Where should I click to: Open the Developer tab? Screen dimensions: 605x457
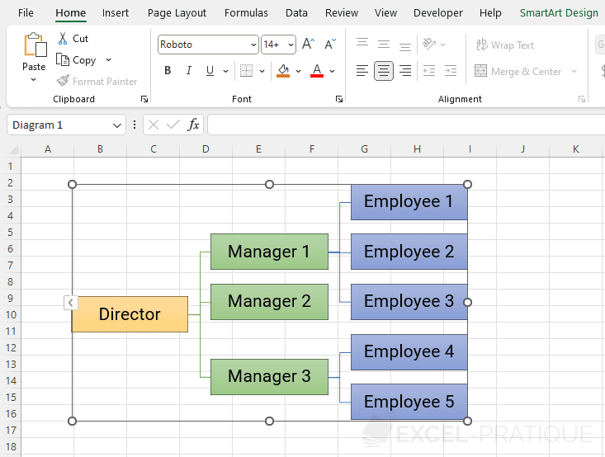point(438,12)
